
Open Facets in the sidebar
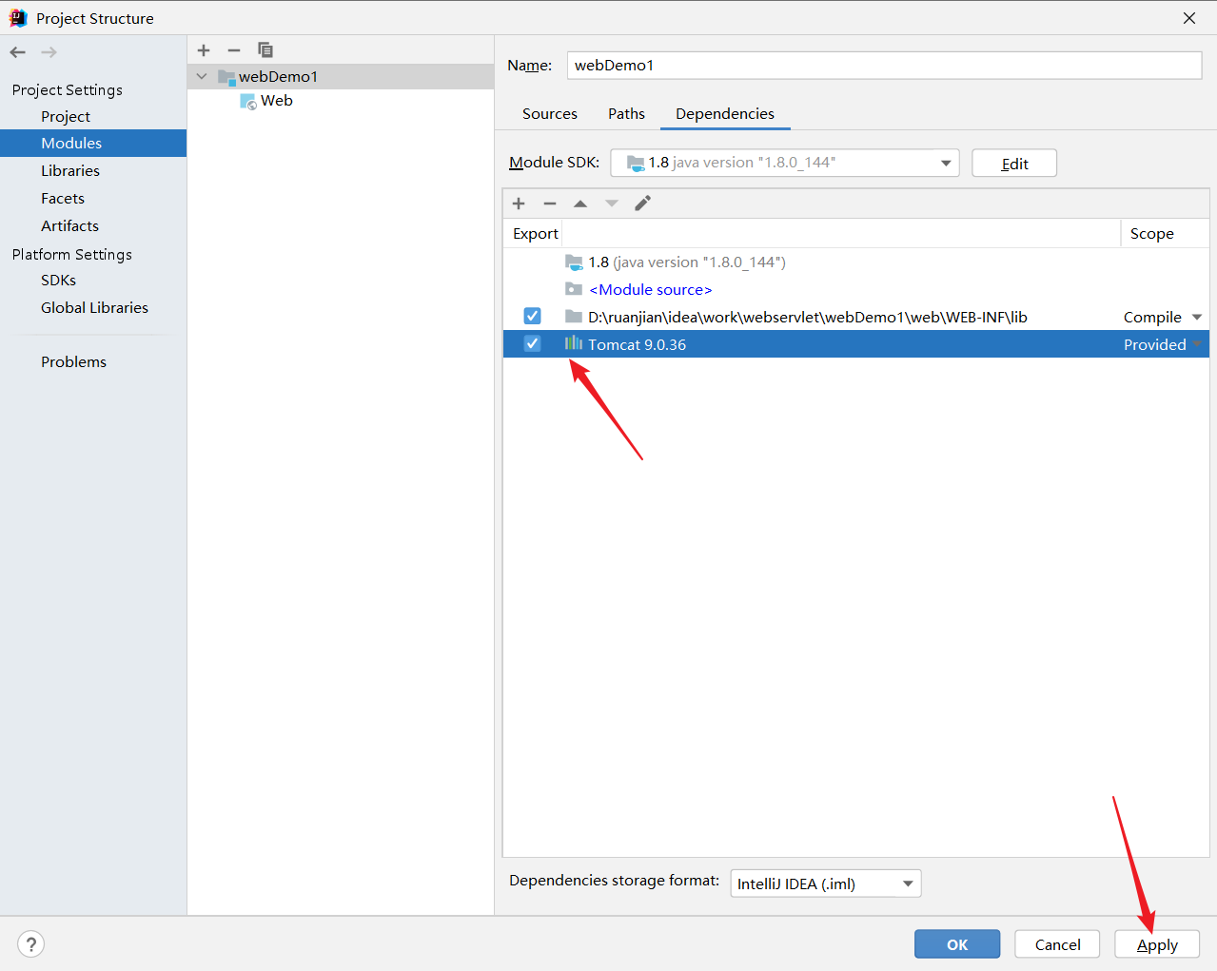coord(63,198)
